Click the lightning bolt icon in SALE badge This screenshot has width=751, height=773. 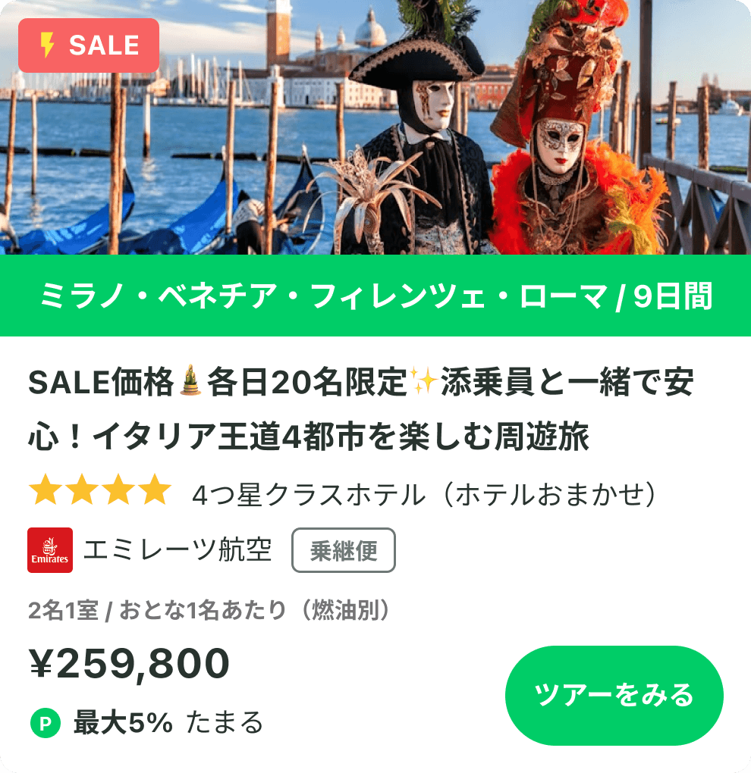(47, 45)
